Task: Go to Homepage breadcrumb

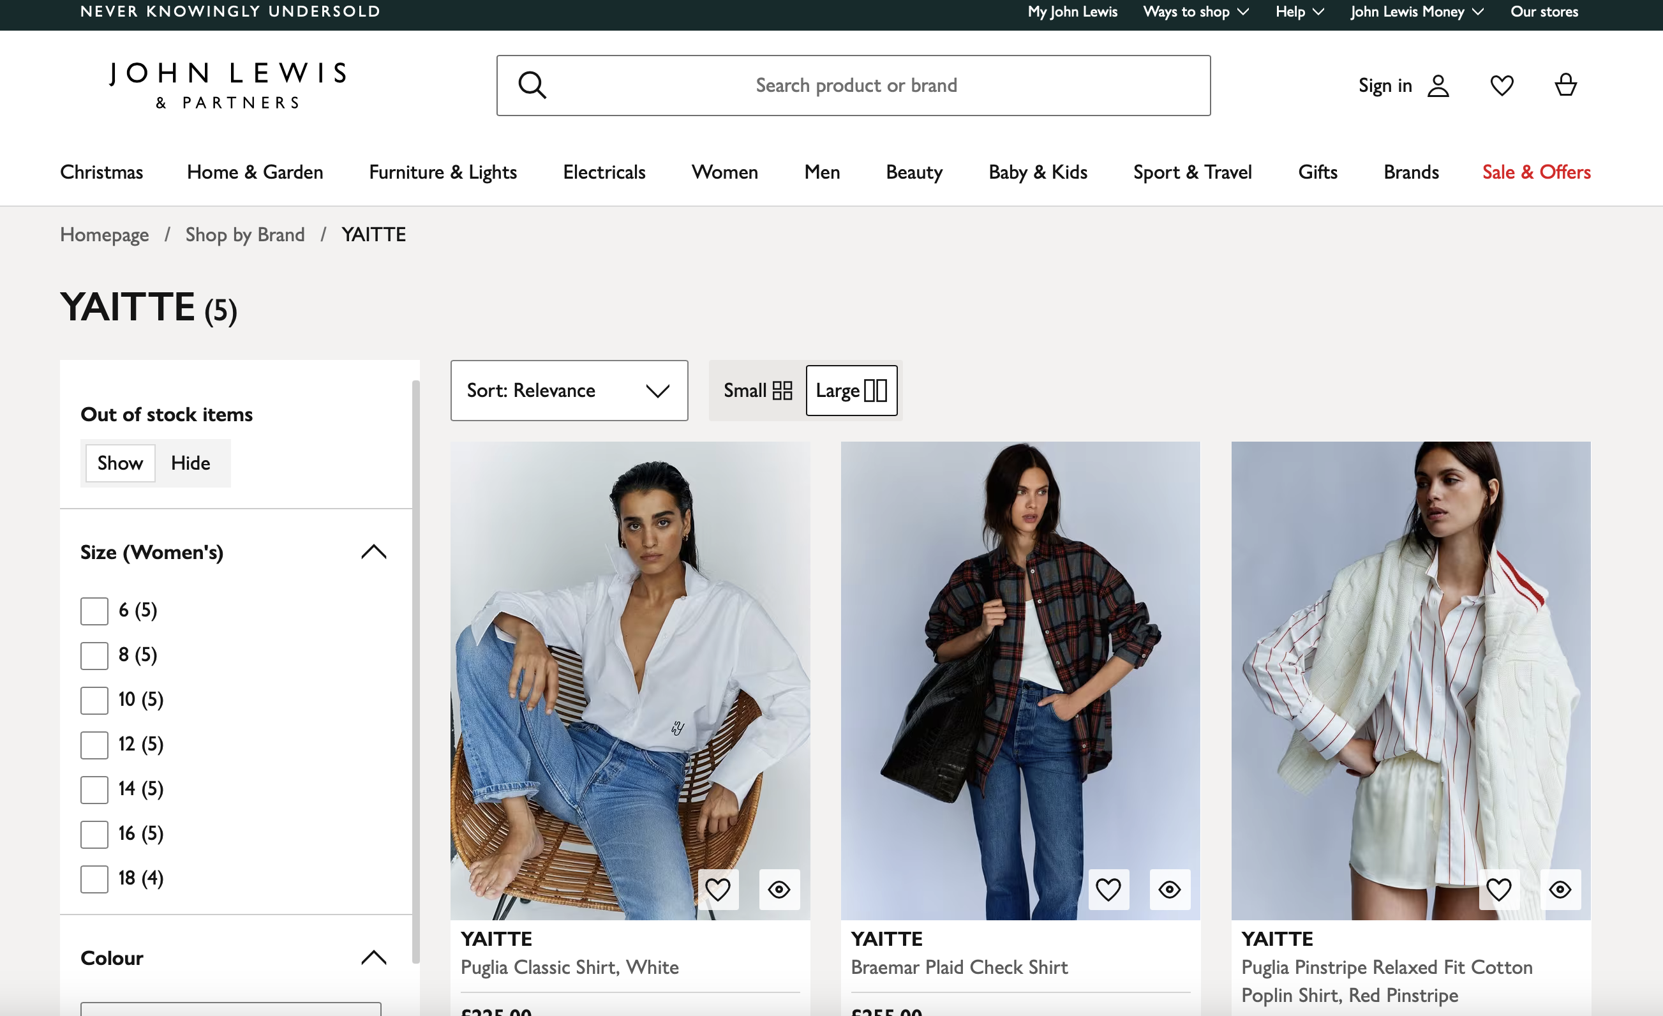Action: [104, 234]
